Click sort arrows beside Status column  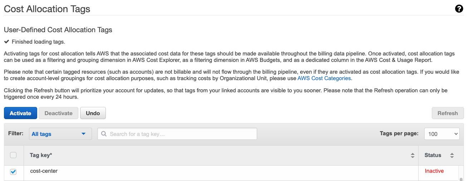pos(452,155)
